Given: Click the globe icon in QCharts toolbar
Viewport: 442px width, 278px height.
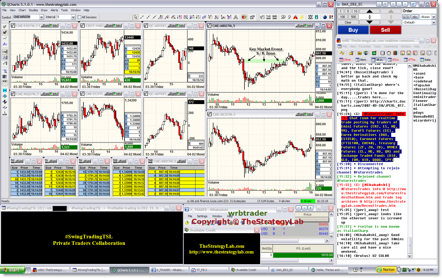Looking at the screenshot, I should (325, 17).
